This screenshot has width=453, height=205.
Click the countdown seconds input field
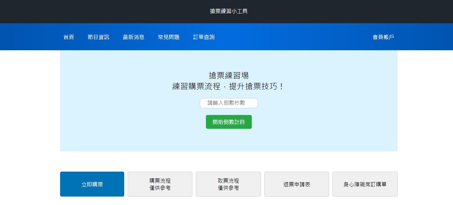[229, 103]
